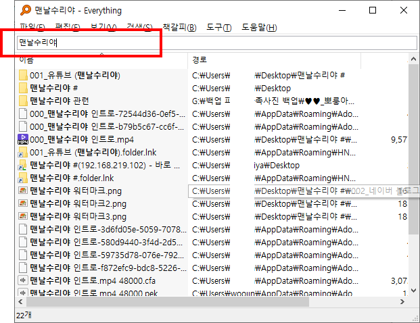Click image icon of 맨날수리야 워터마크.png

pyautogui.click(x=23, y=191)
